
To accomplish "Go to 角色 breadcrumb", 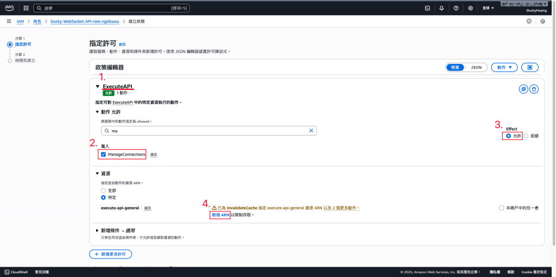I will (37, 21).
